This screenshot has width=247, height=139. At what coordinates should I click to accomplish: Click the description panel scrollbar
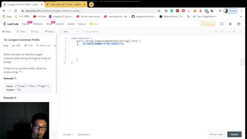tap(56, 64)
